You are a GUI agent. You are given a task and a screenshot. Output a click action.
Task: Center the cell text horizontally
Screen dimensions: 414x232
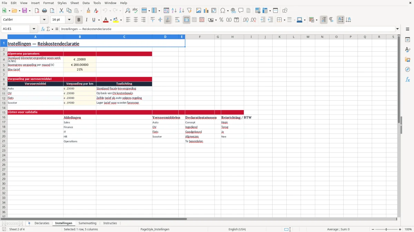pos(136,20)
